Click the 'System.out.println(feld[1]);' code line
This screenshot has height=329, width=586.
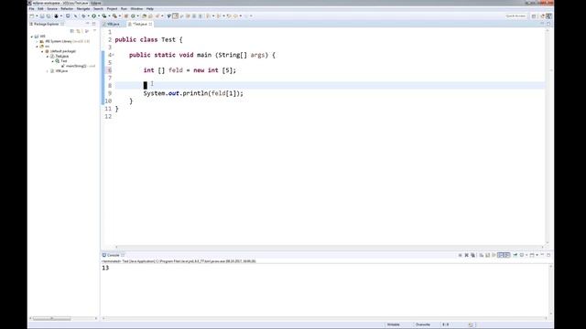[193, 93]
